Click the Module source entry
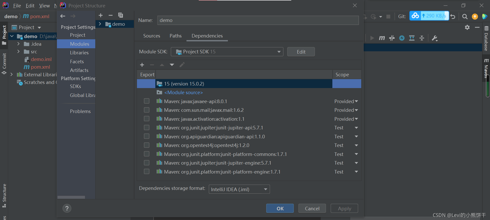The image size is (490, 220). (183, 92)
